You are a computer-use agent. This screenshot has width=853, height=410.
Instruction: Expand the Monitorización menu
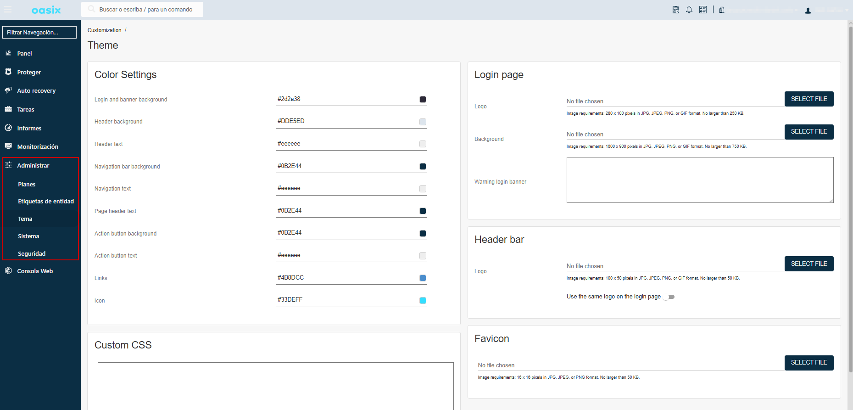[x=38, y=147]
